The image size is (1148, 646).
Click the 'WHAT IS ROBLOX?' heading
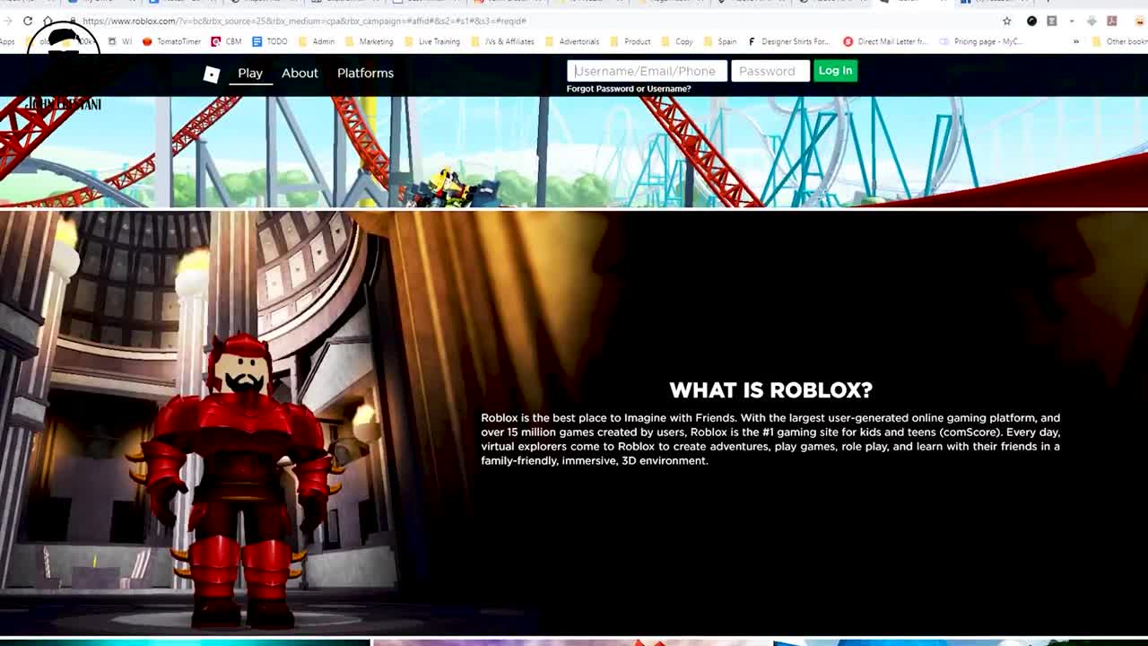[x=770, y=390]
